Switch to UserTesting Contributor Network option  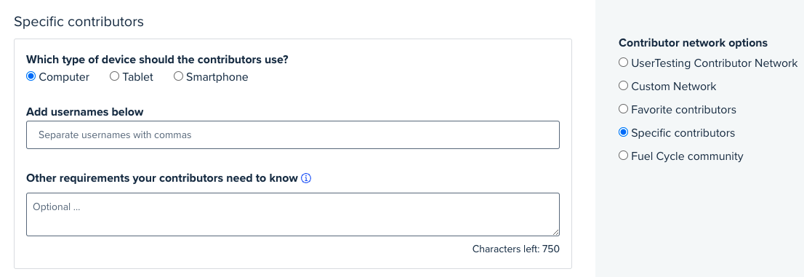click(x=623, y=63)
